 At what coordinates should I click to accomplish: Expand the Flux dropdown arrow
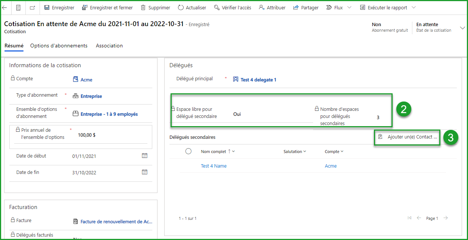(x=349, y=7)
